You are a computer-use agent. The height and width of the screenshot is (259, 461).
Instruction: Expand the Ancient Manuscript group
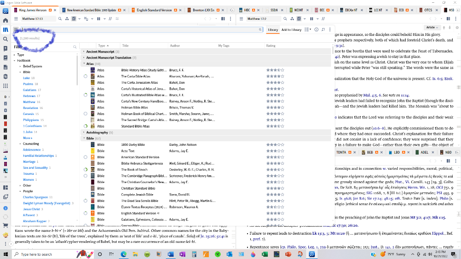coord(84,52)
